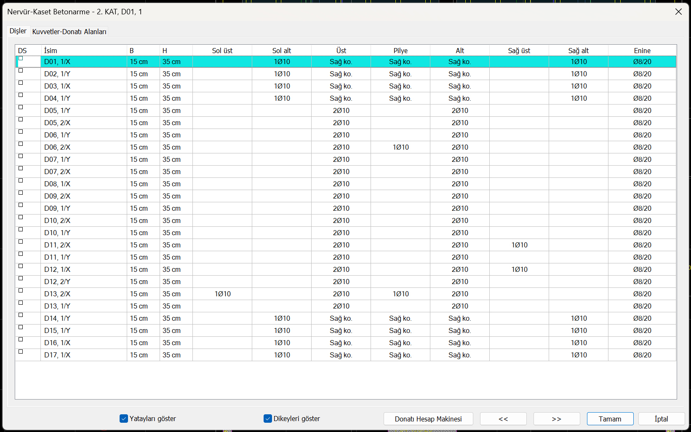Screen dimensions: 691x432
Task: Check the DS box for row D08, 1/X
Action: point(21,181)
